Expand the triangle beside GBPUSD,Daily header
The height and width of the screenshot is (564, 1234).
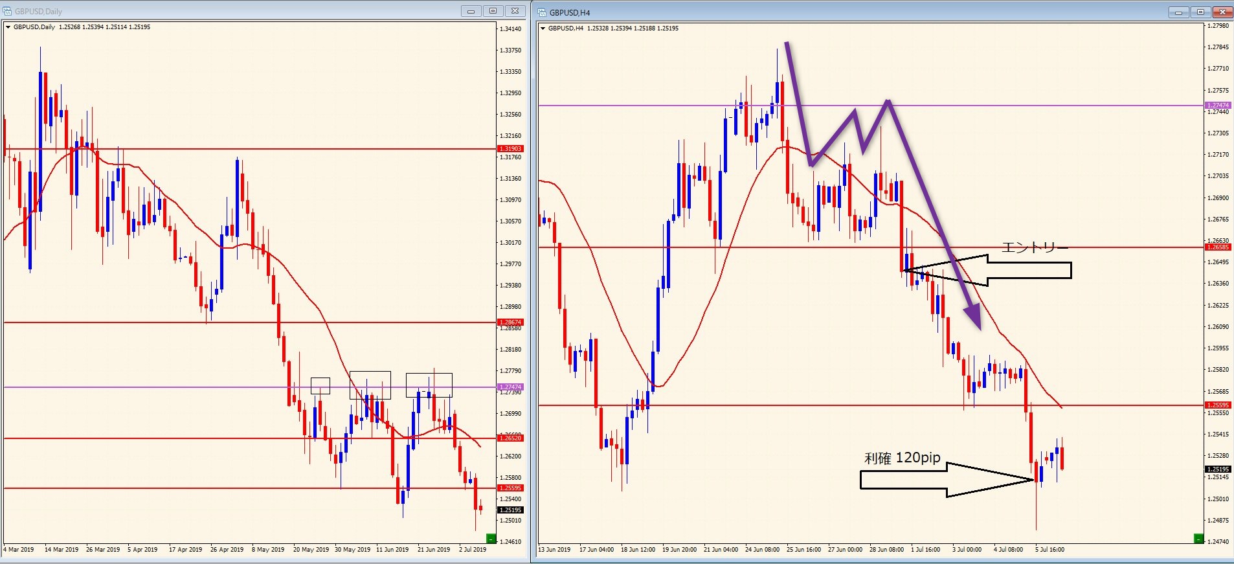pyautogui.click(x=8, y=27)
